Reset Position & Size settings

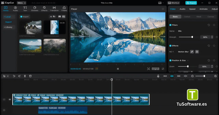pyautogui.click(x=209, y=60)
